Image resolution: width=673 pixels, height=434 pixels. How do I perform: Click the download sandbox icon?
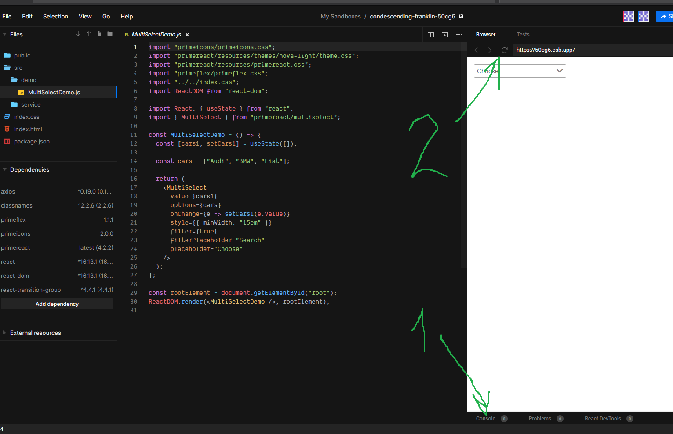tap(78, 34)
